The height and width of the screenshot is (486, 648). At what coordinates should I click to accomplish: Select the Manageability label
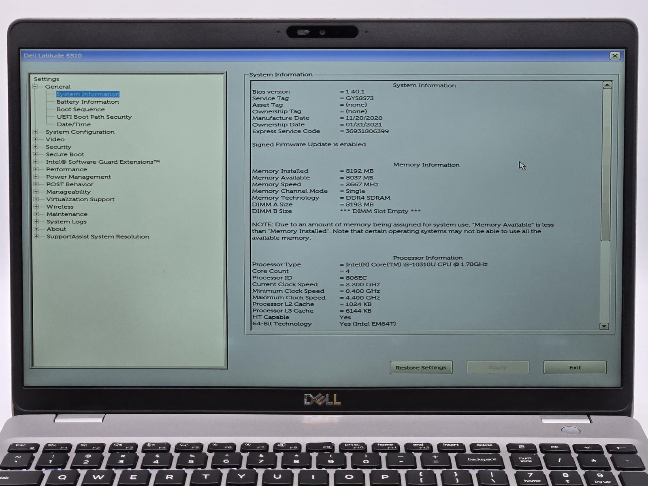[x=68, y=192]
